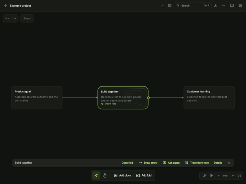The height and width of the screenshot is (184, 246).
Task: Click the checkmark saved-status icon
Action: (162, 6)
